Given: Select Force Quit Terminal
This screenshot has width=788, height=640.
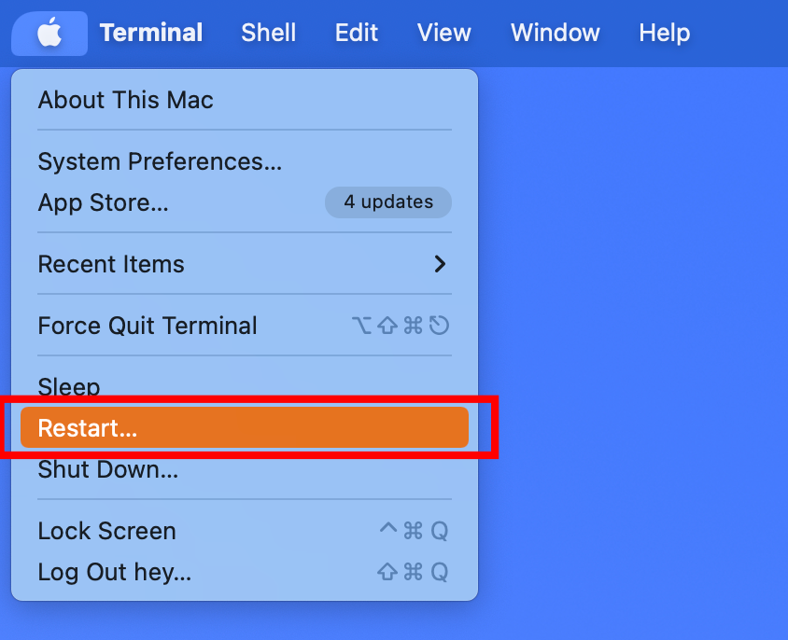Looking at the screenshot, I should coord(148,326).
